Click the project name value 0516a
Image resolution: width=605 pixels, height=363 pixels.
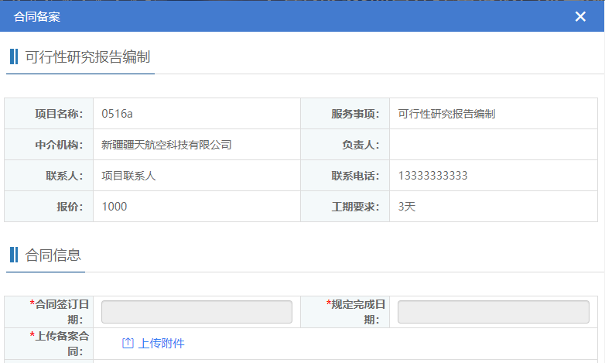[118, 114]
